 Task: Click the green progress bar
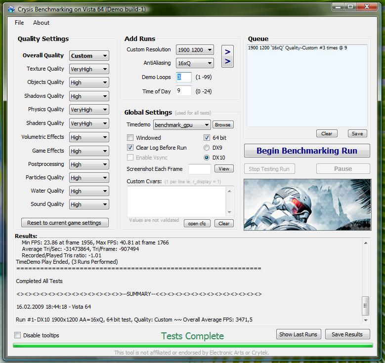[193, 346]
